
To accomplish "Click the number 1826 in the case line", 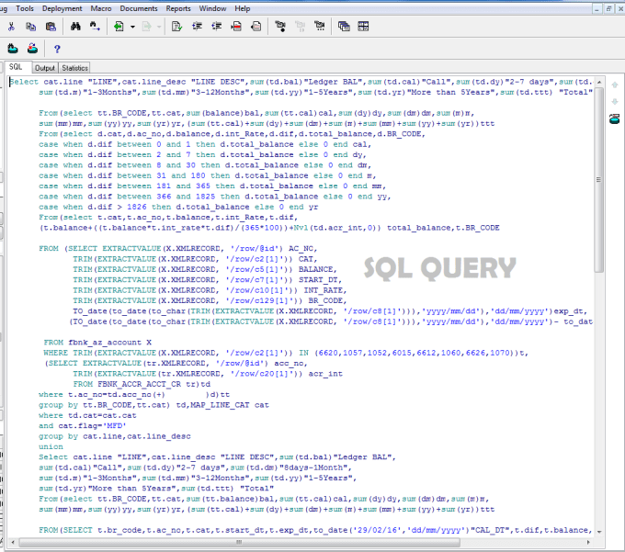I will click(x=137, y=207).
